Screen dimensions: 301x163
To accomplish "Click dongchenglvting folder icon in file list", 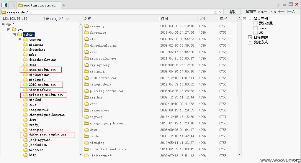I will click(x=86, y=45).
